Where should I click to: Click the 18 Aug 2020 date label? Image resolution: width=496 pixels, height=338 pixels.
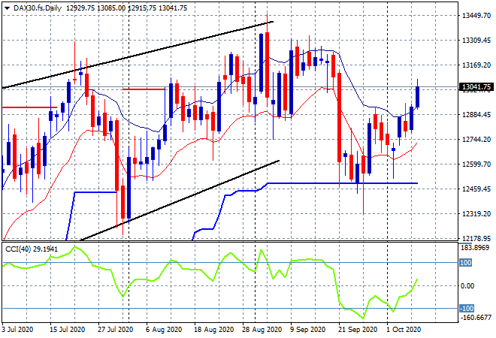tap(214, 330)
